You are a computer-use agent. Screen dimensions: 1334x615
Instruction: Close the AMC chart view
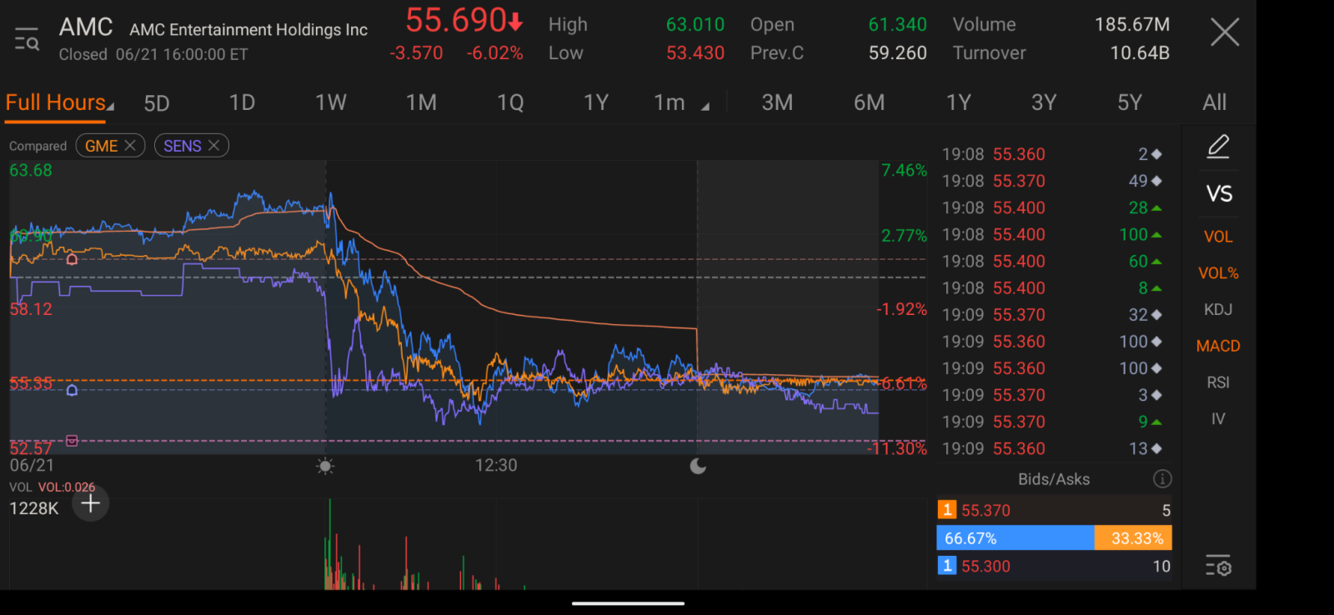1224,32
